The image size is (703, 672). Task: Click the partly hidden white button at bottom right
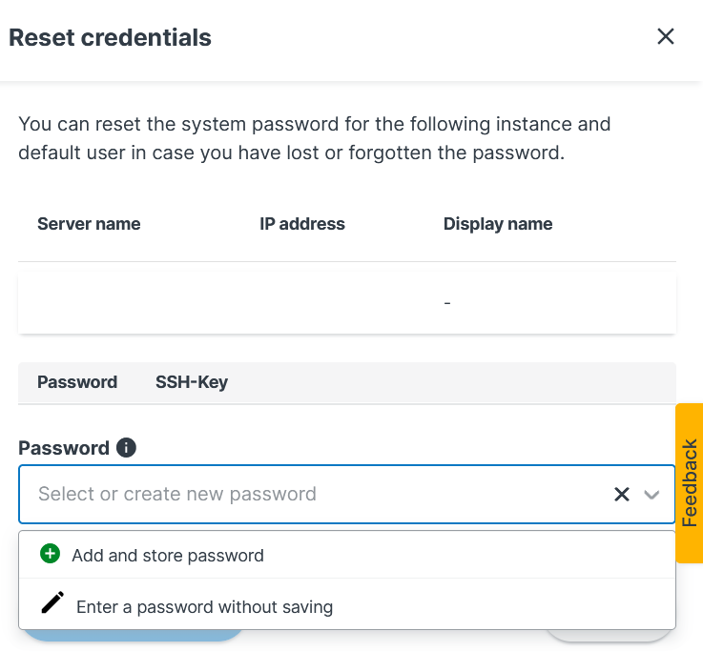[x=609, y=635]
